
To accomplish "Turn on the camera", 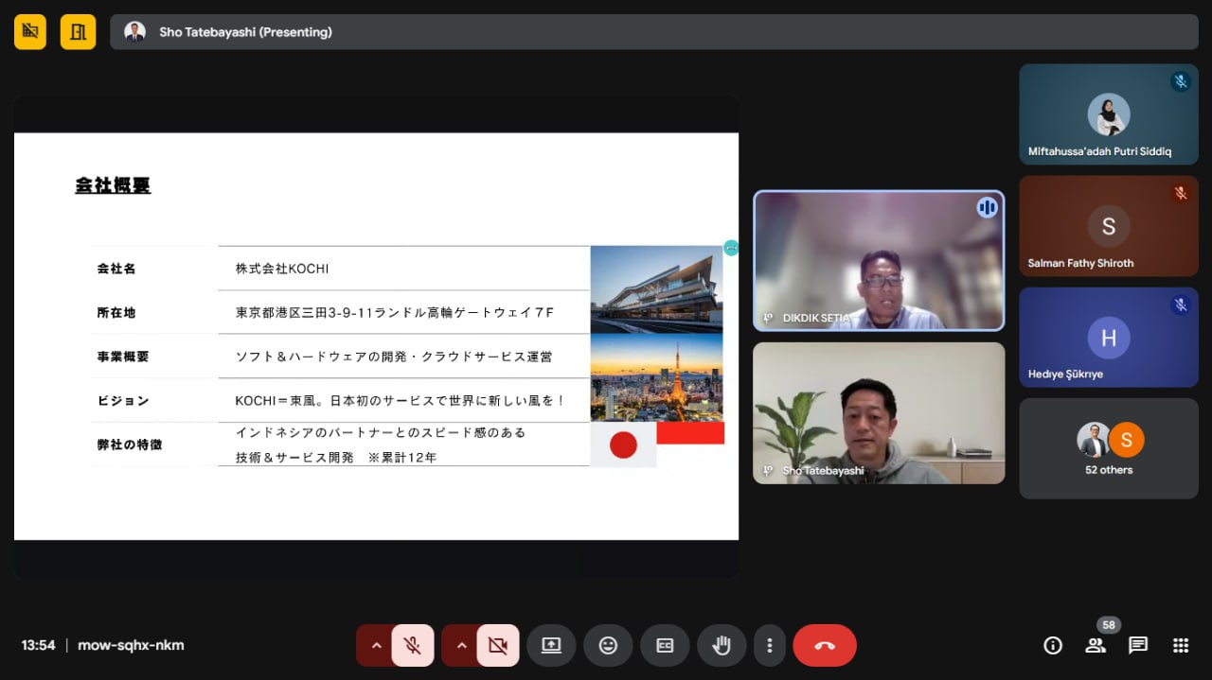I will tap(497, 645).
